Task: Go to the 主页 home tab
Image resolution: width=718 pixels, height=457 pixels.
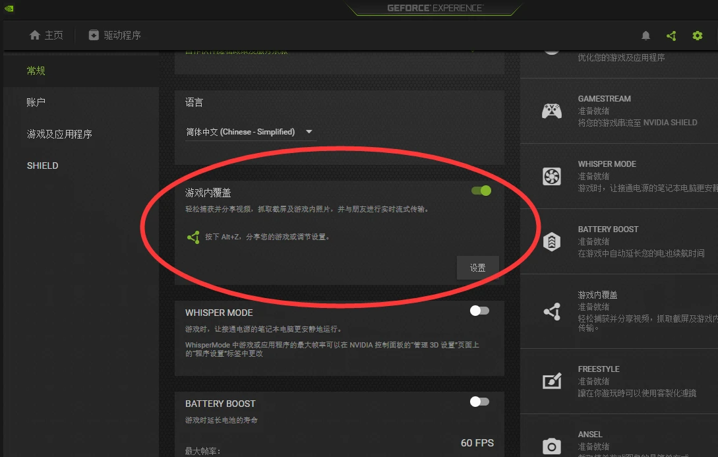Action: [46, 35]
